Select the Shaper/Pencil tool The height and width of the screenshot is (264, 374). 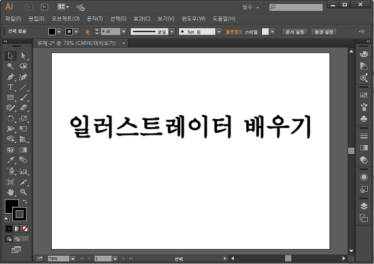tap(10, 108)
